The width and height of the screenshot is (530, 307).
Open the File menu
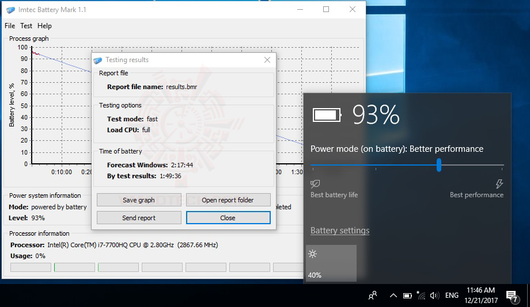[10, 26]
